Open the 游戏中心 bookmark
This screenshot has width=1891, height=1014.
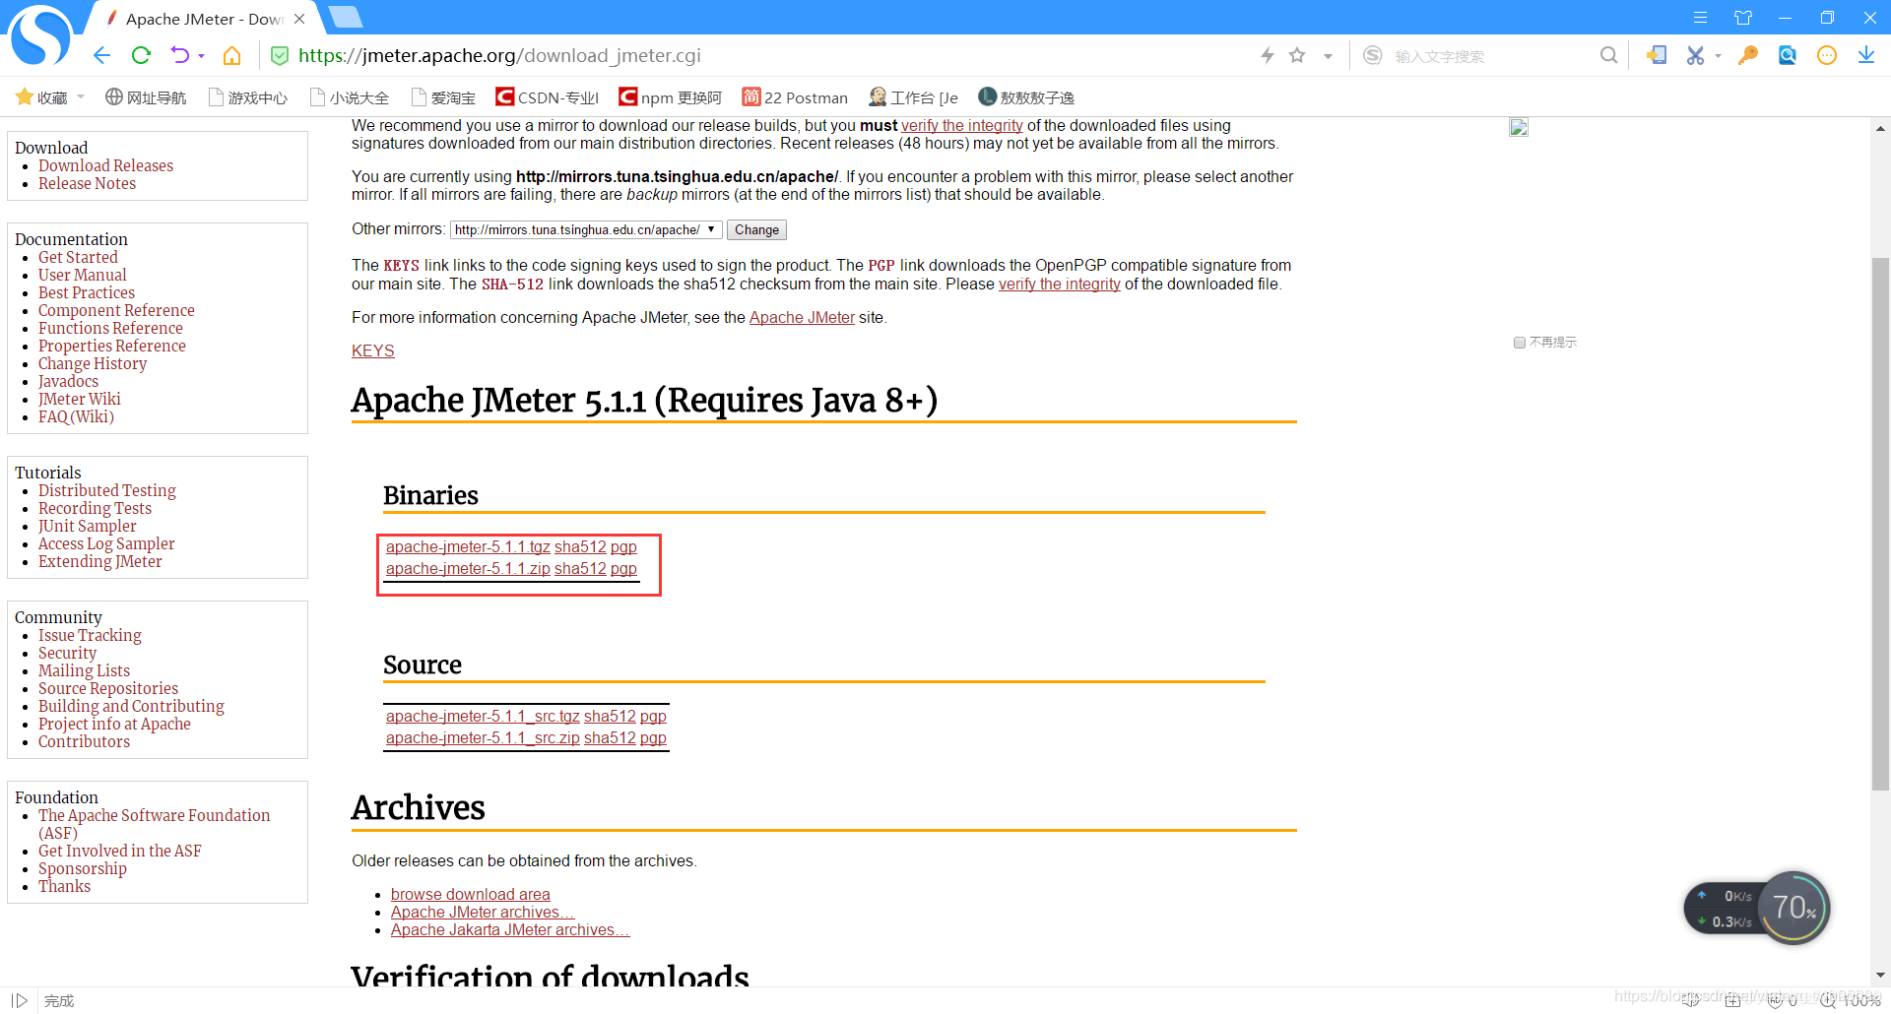248,96
